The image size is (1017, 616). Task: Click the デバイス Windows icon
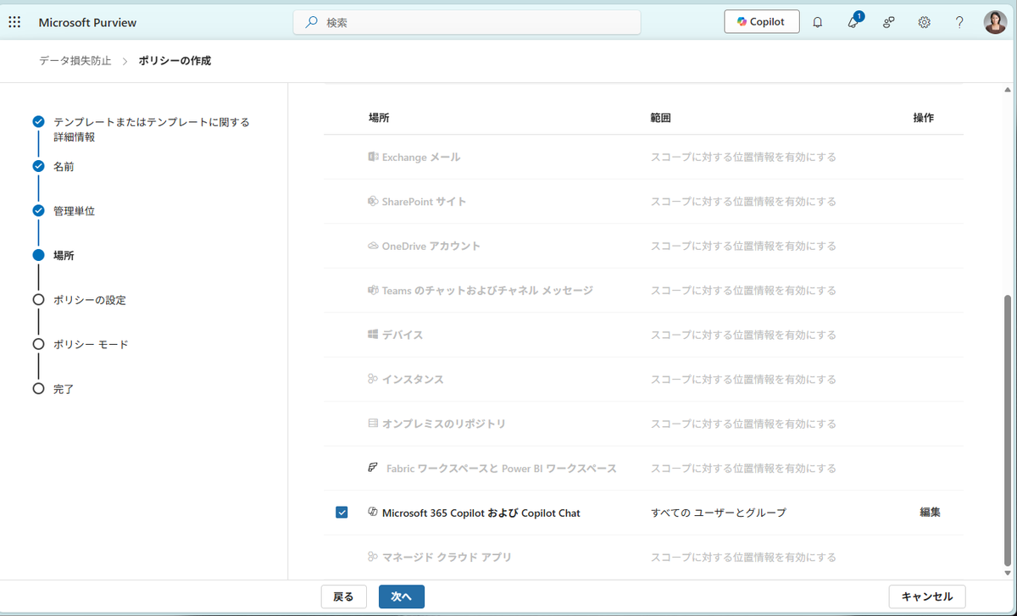(373, 335)
